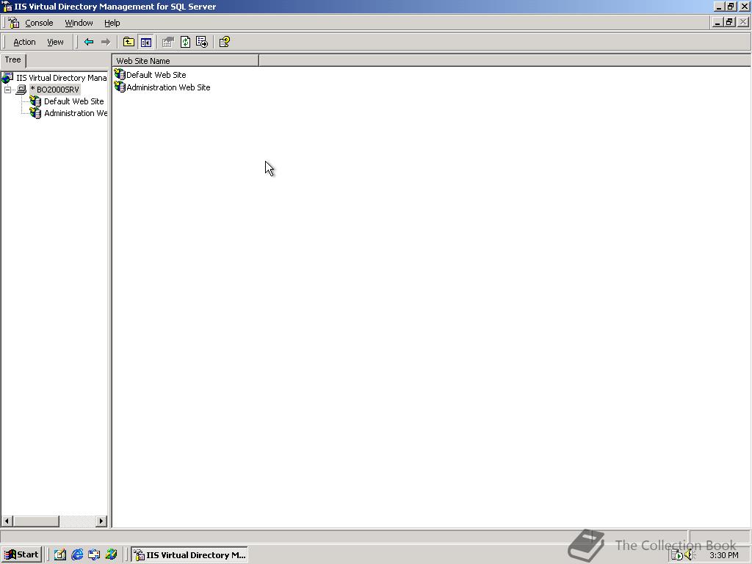Click the IIS Virtual Directory root globe icon

7,78
